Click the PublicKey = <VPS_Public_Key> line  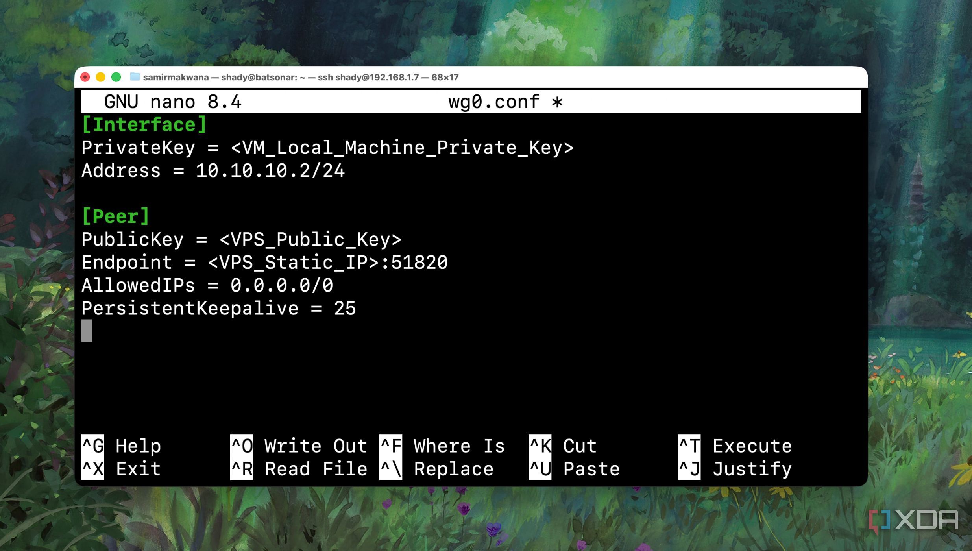tap(241, 240)
